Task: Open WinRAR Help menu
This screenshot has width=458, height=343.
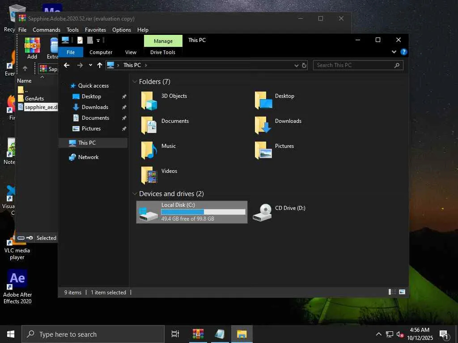Action: click(x=143, y=30)
